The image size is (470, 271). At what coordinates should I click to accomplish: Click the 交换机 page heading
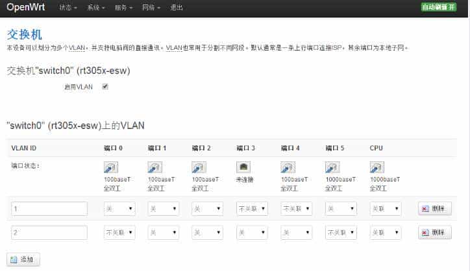pyautogui.click(x=24, y=34)
